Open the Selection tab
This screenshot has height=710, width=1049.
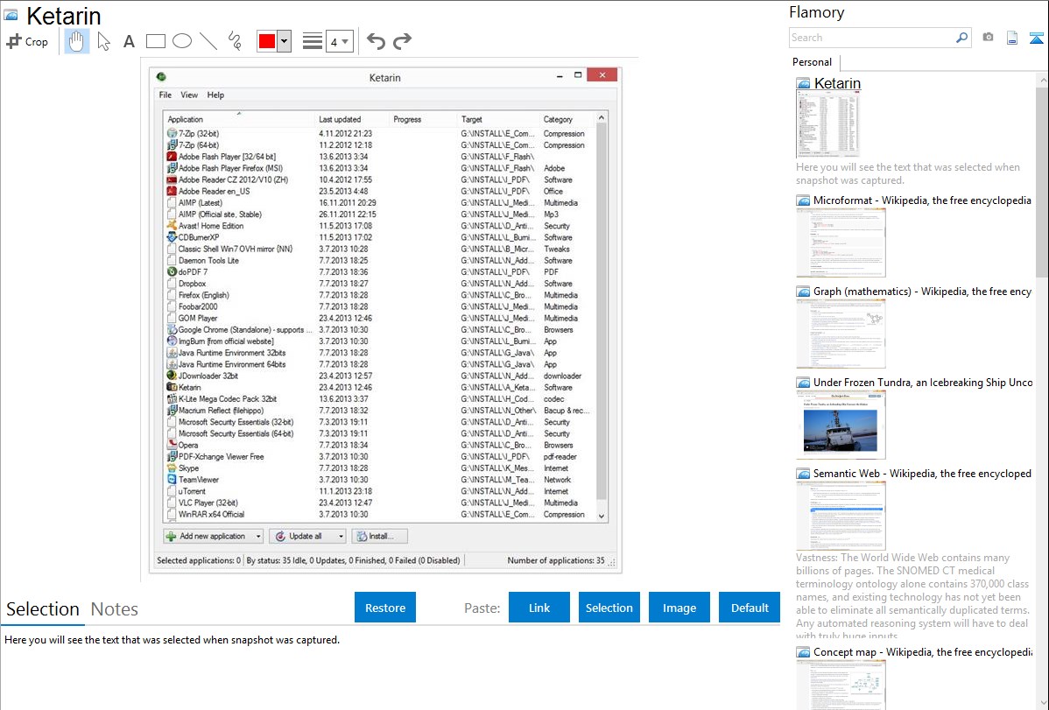tap(43, 609)
